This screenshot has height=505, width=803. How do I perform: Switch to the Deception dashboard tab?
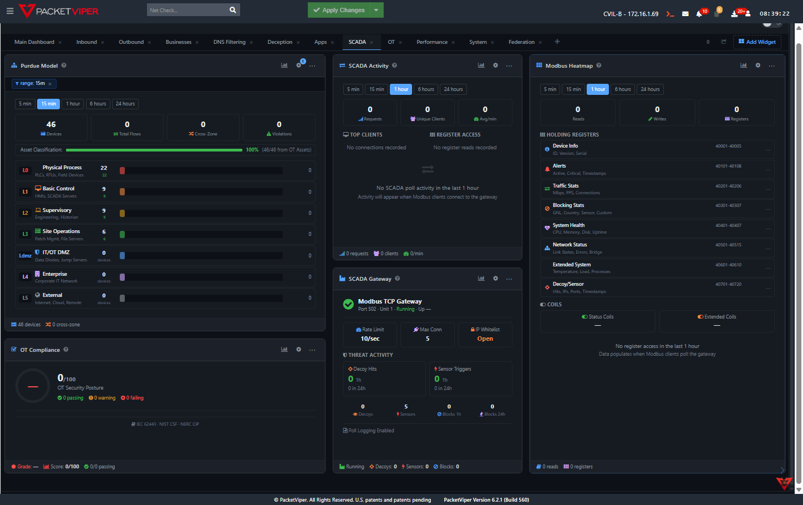point(280,42)
